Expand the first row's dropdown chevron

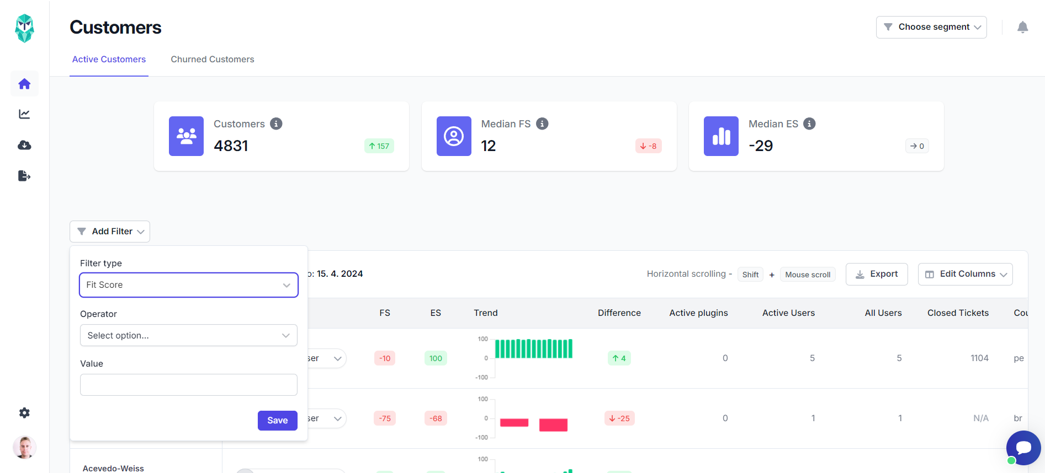338,358
